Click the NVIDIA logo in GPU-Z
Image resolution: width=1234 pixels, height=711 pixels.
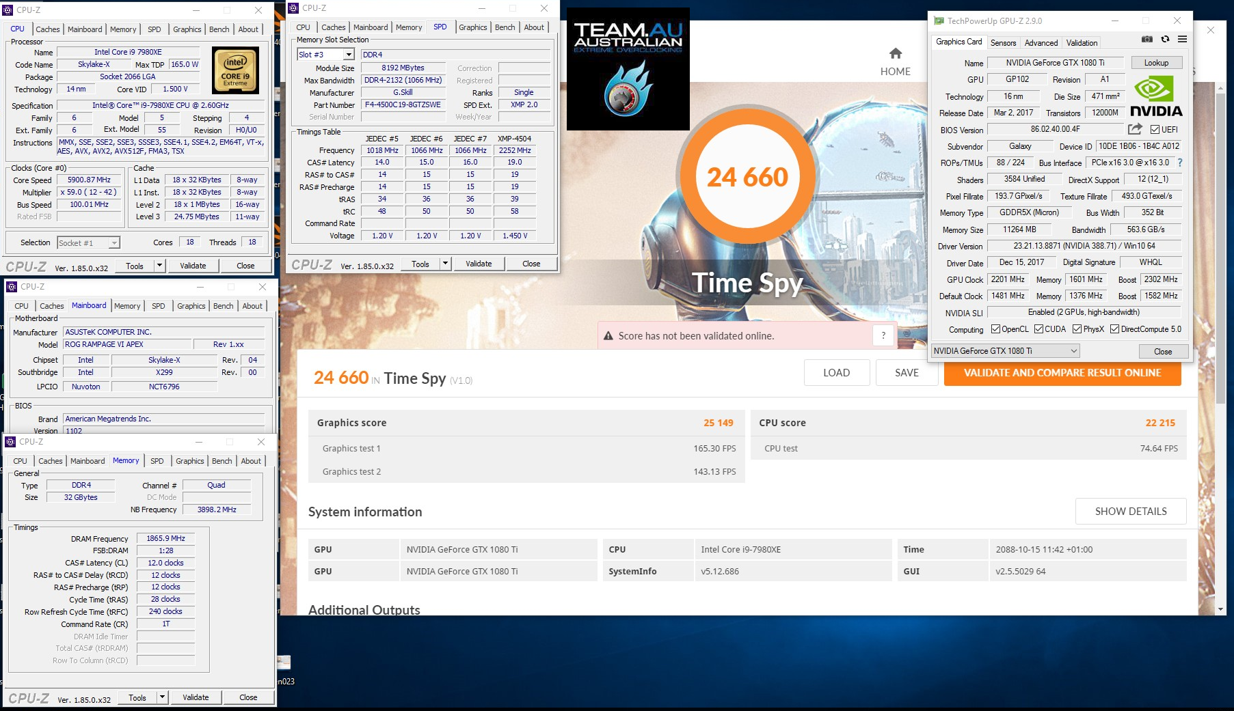click(x=1156, y=96)
